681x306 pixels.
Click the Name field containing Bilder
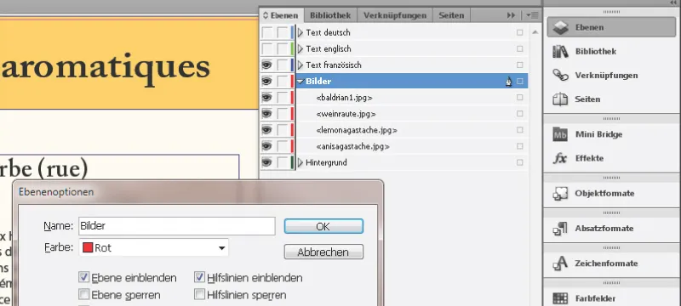click(177, 226)
